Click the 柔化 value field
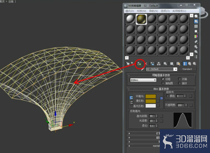Viewport: 210px width, 153px height. tap(152, 126)
